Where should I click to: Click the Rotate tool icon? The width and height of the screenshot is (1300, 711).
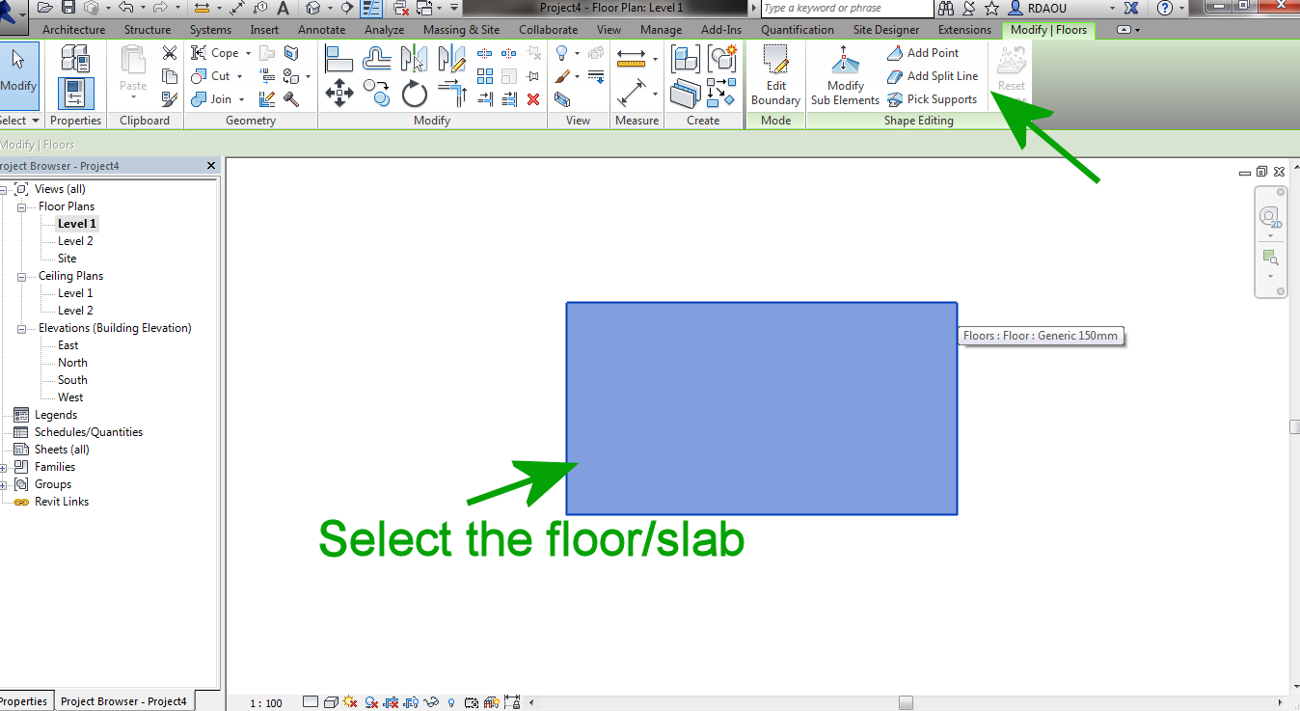[x=415, y=94]
